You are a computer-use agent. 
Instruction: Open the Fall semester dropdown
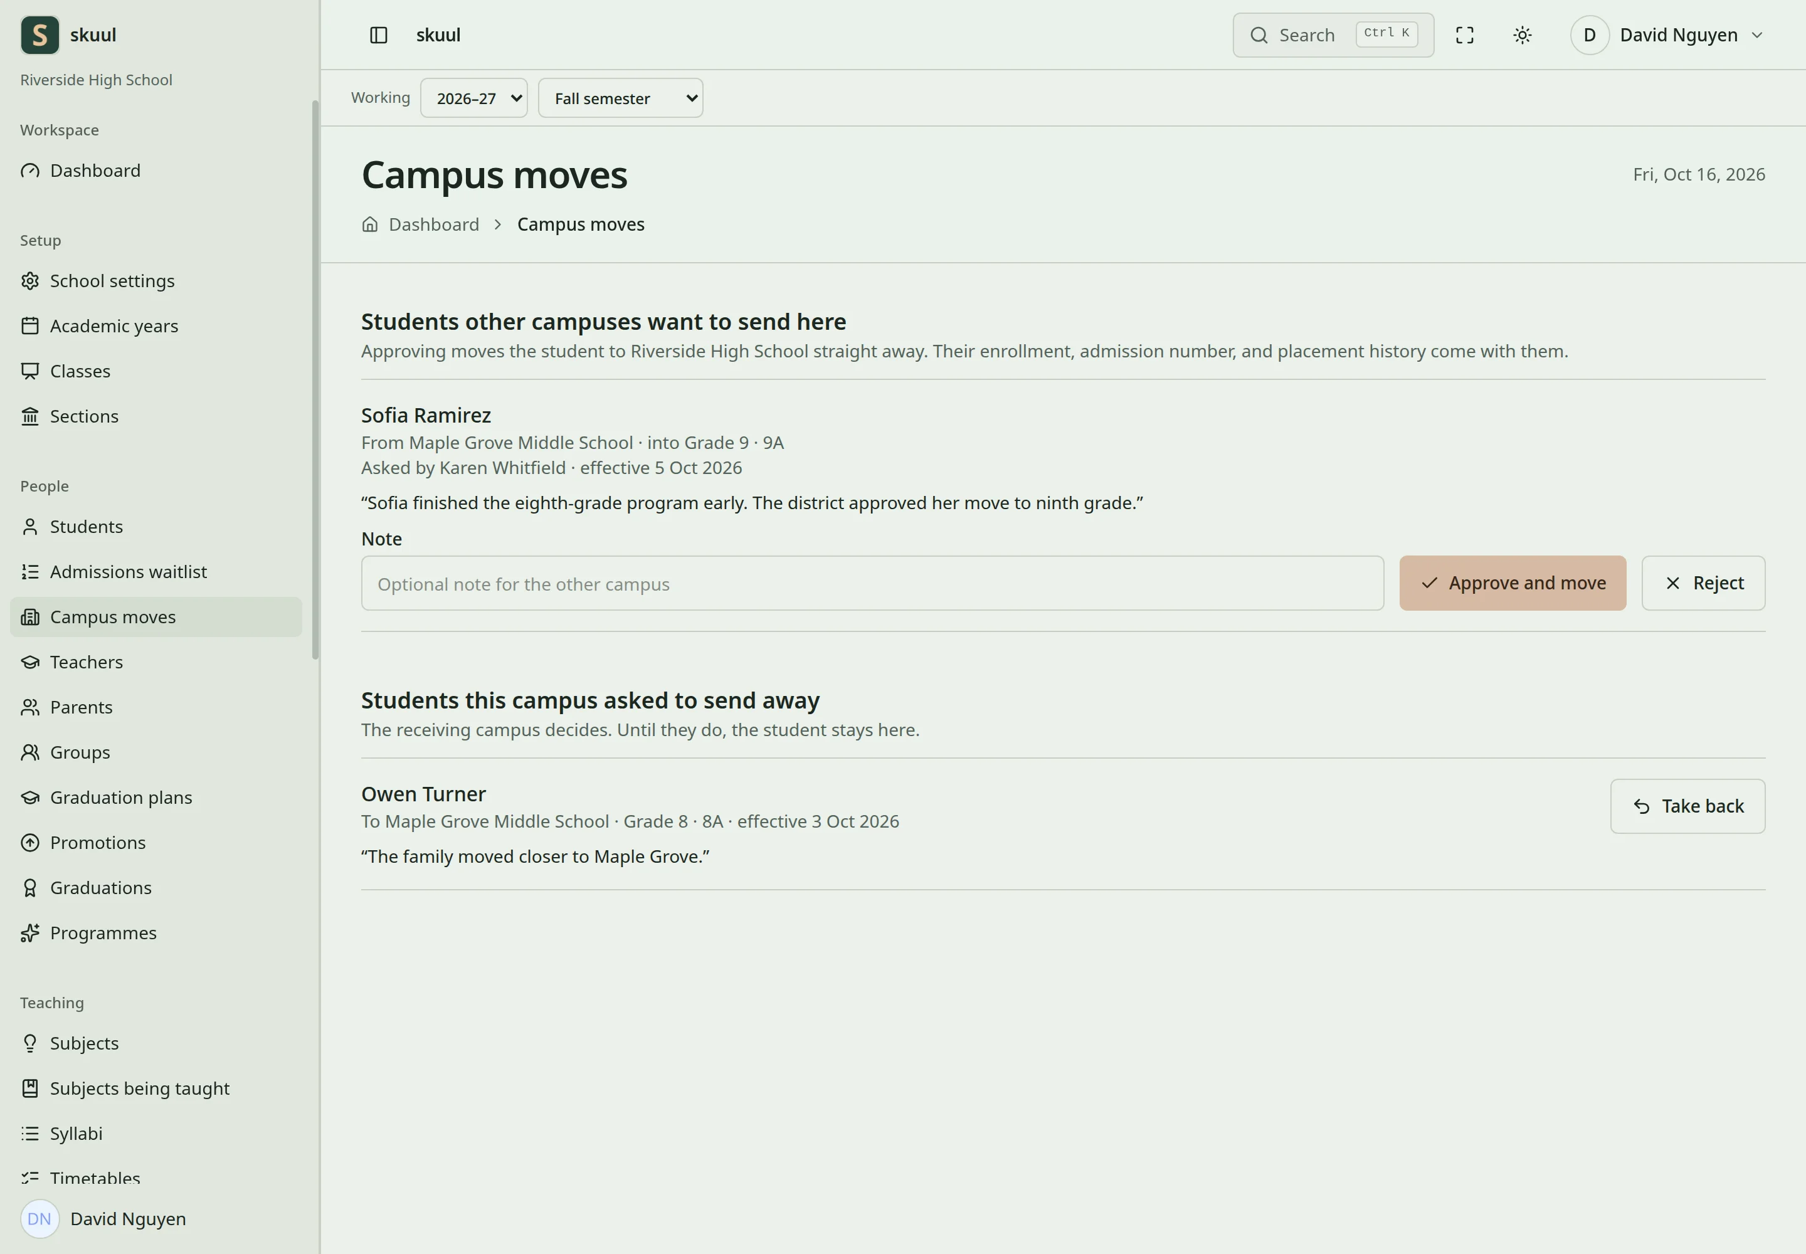click(x=620, y=98)
